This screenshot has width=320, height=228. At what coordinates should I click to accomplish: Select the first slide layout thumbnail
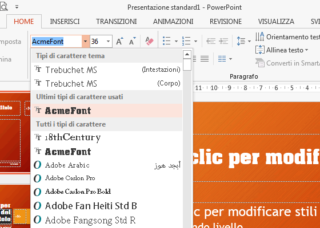[15, 132]
